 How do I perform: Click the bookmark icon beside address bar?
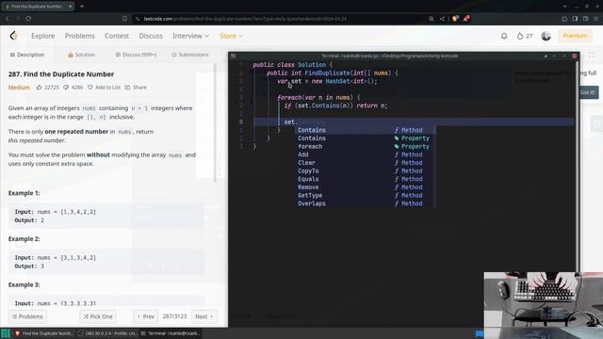[x=124, y=19]
